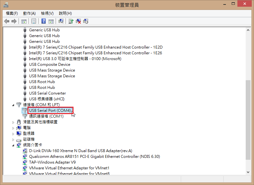254x185 pixels.
Task: Expand the 磁碟機 category
Action: (x=13, y=140)
